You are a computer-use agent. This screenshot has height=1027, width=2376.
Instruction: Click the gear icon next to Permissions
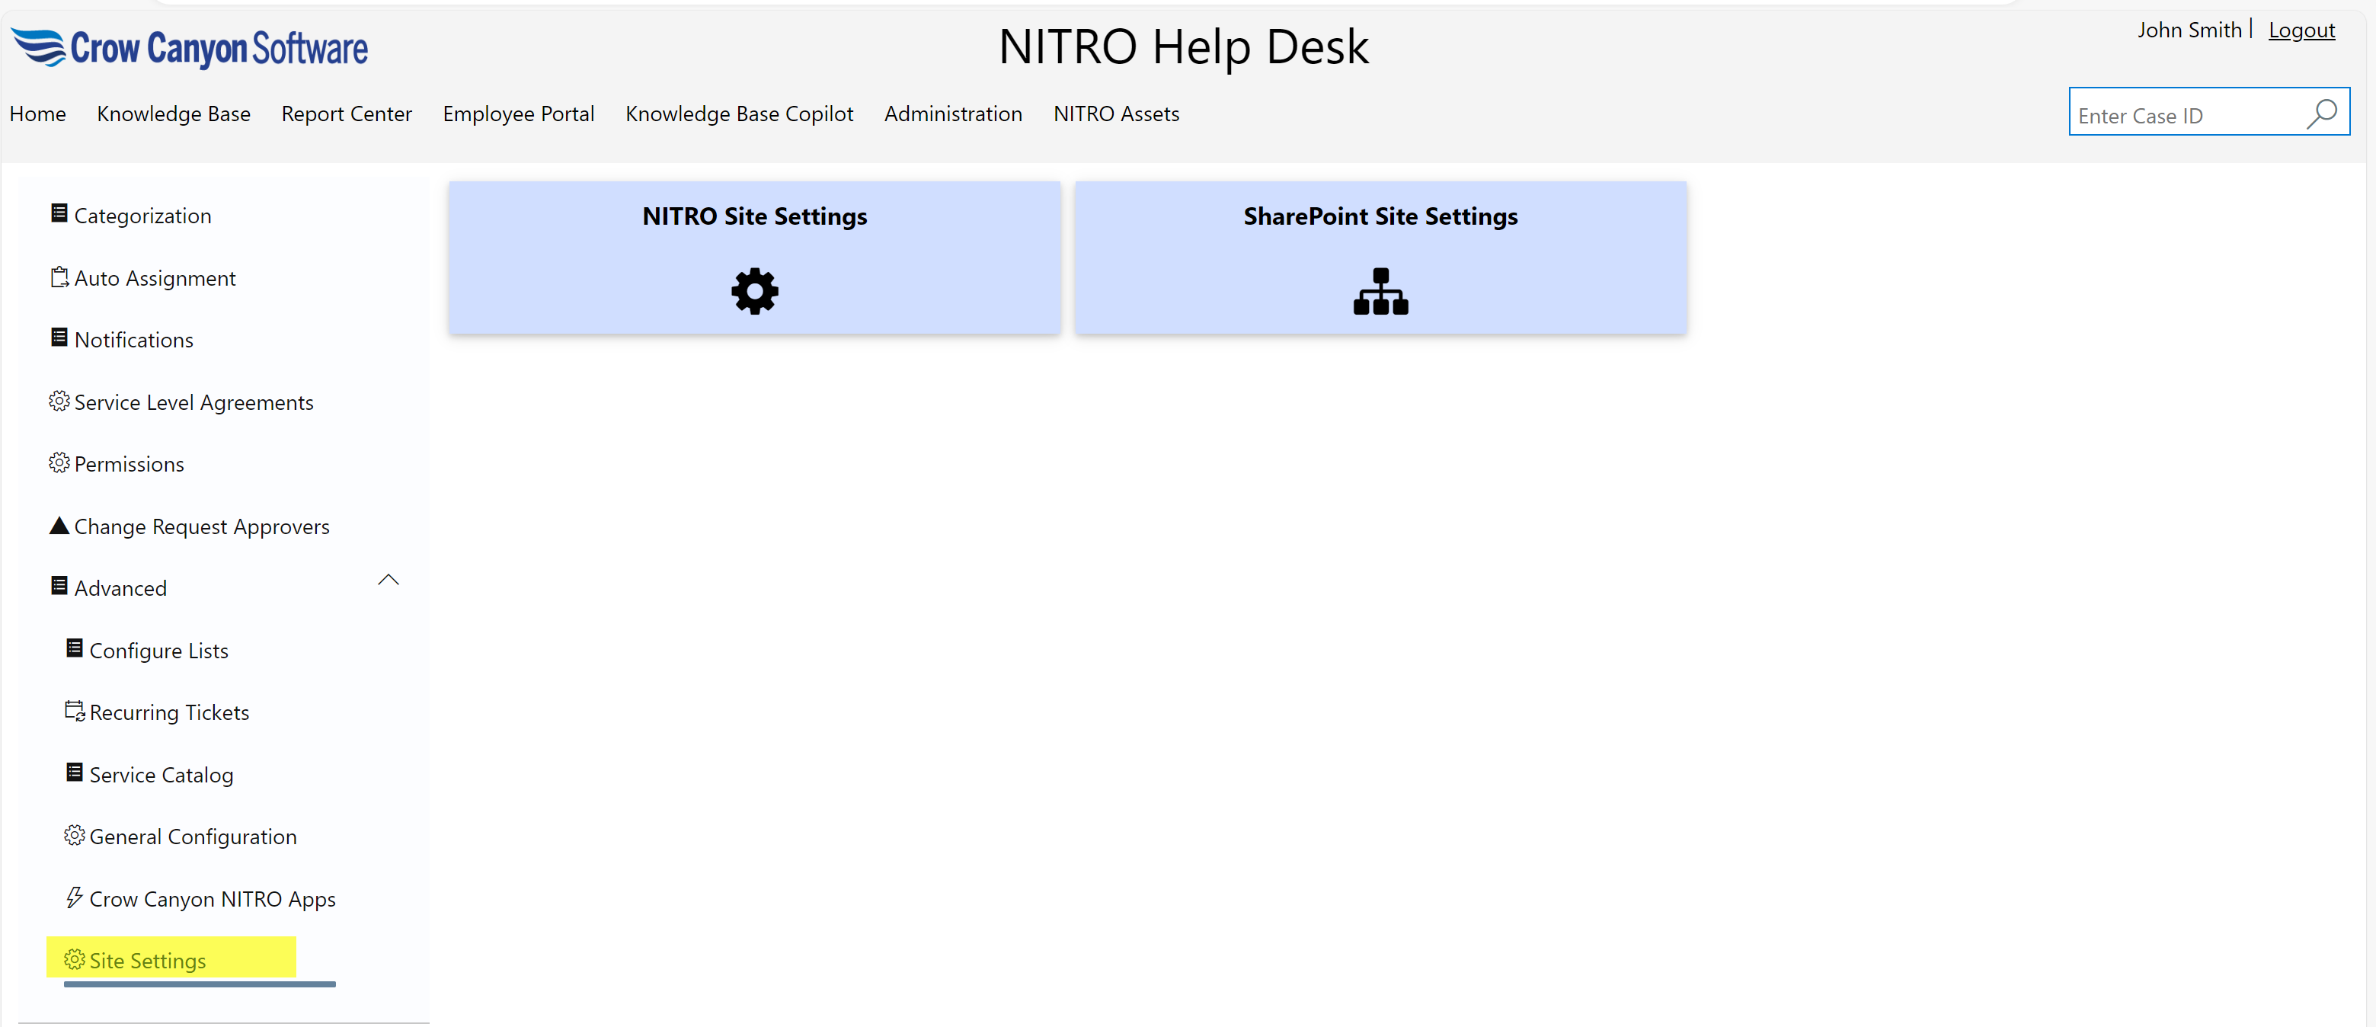pos(59,463)
